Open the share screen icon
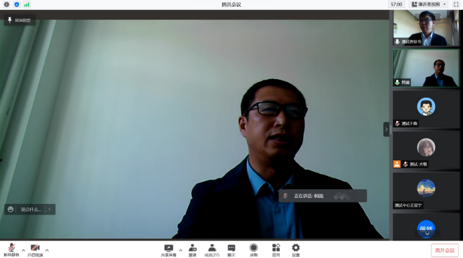Image resolution: width=463 pixels, height=258 pixels. click(x=169, y=251)
